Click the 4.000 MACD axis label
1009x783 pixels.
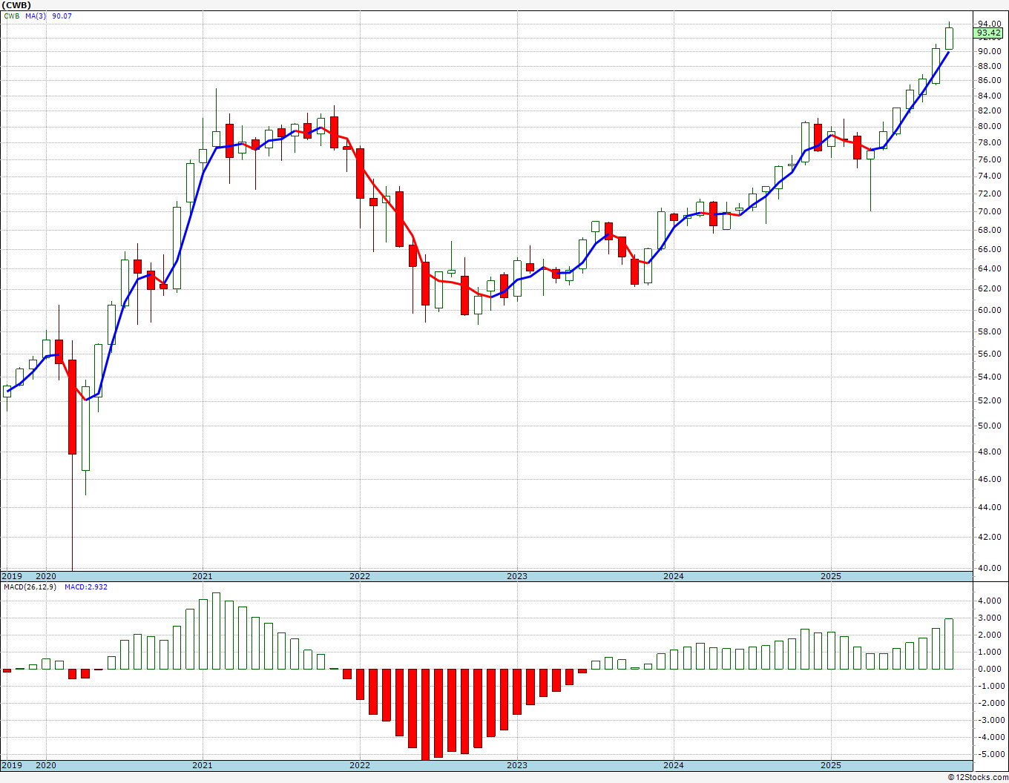[x=990, y=601]
